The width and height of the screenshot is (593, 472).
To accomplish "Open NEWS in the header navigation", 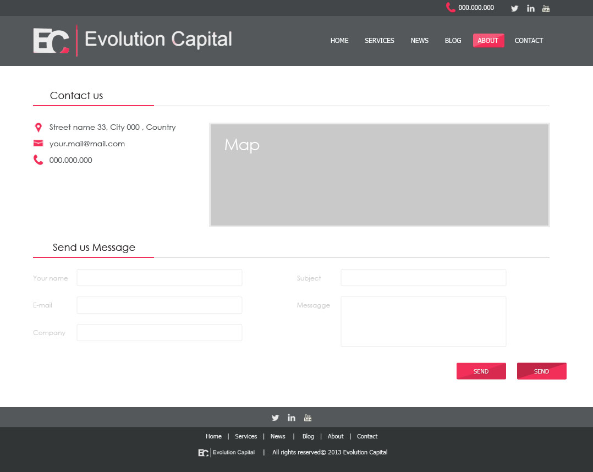I will tap(419, 41).
